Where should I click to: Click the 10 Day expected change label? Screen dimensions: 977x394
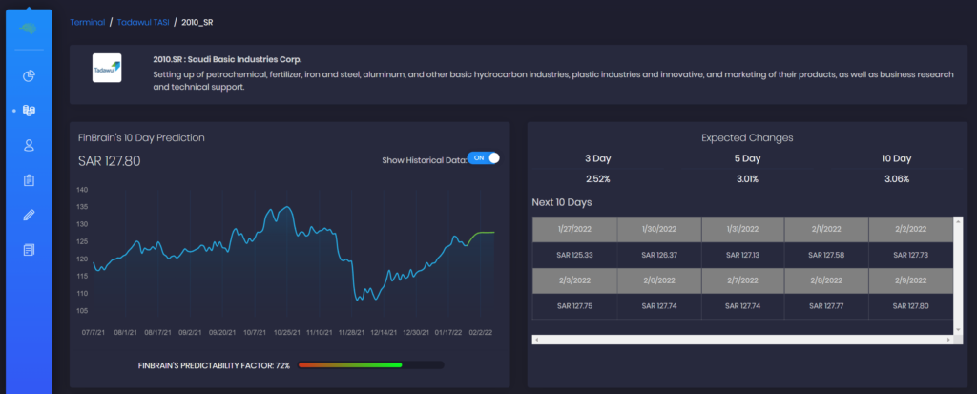(897, 158)
